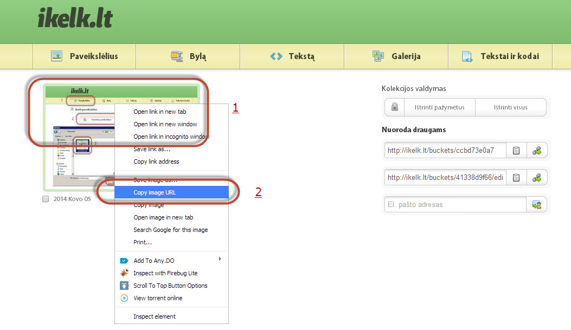Choose Inspect with Firebug Lite
Image resolution: width=571 pixels, height=330 pixels.
171,273
